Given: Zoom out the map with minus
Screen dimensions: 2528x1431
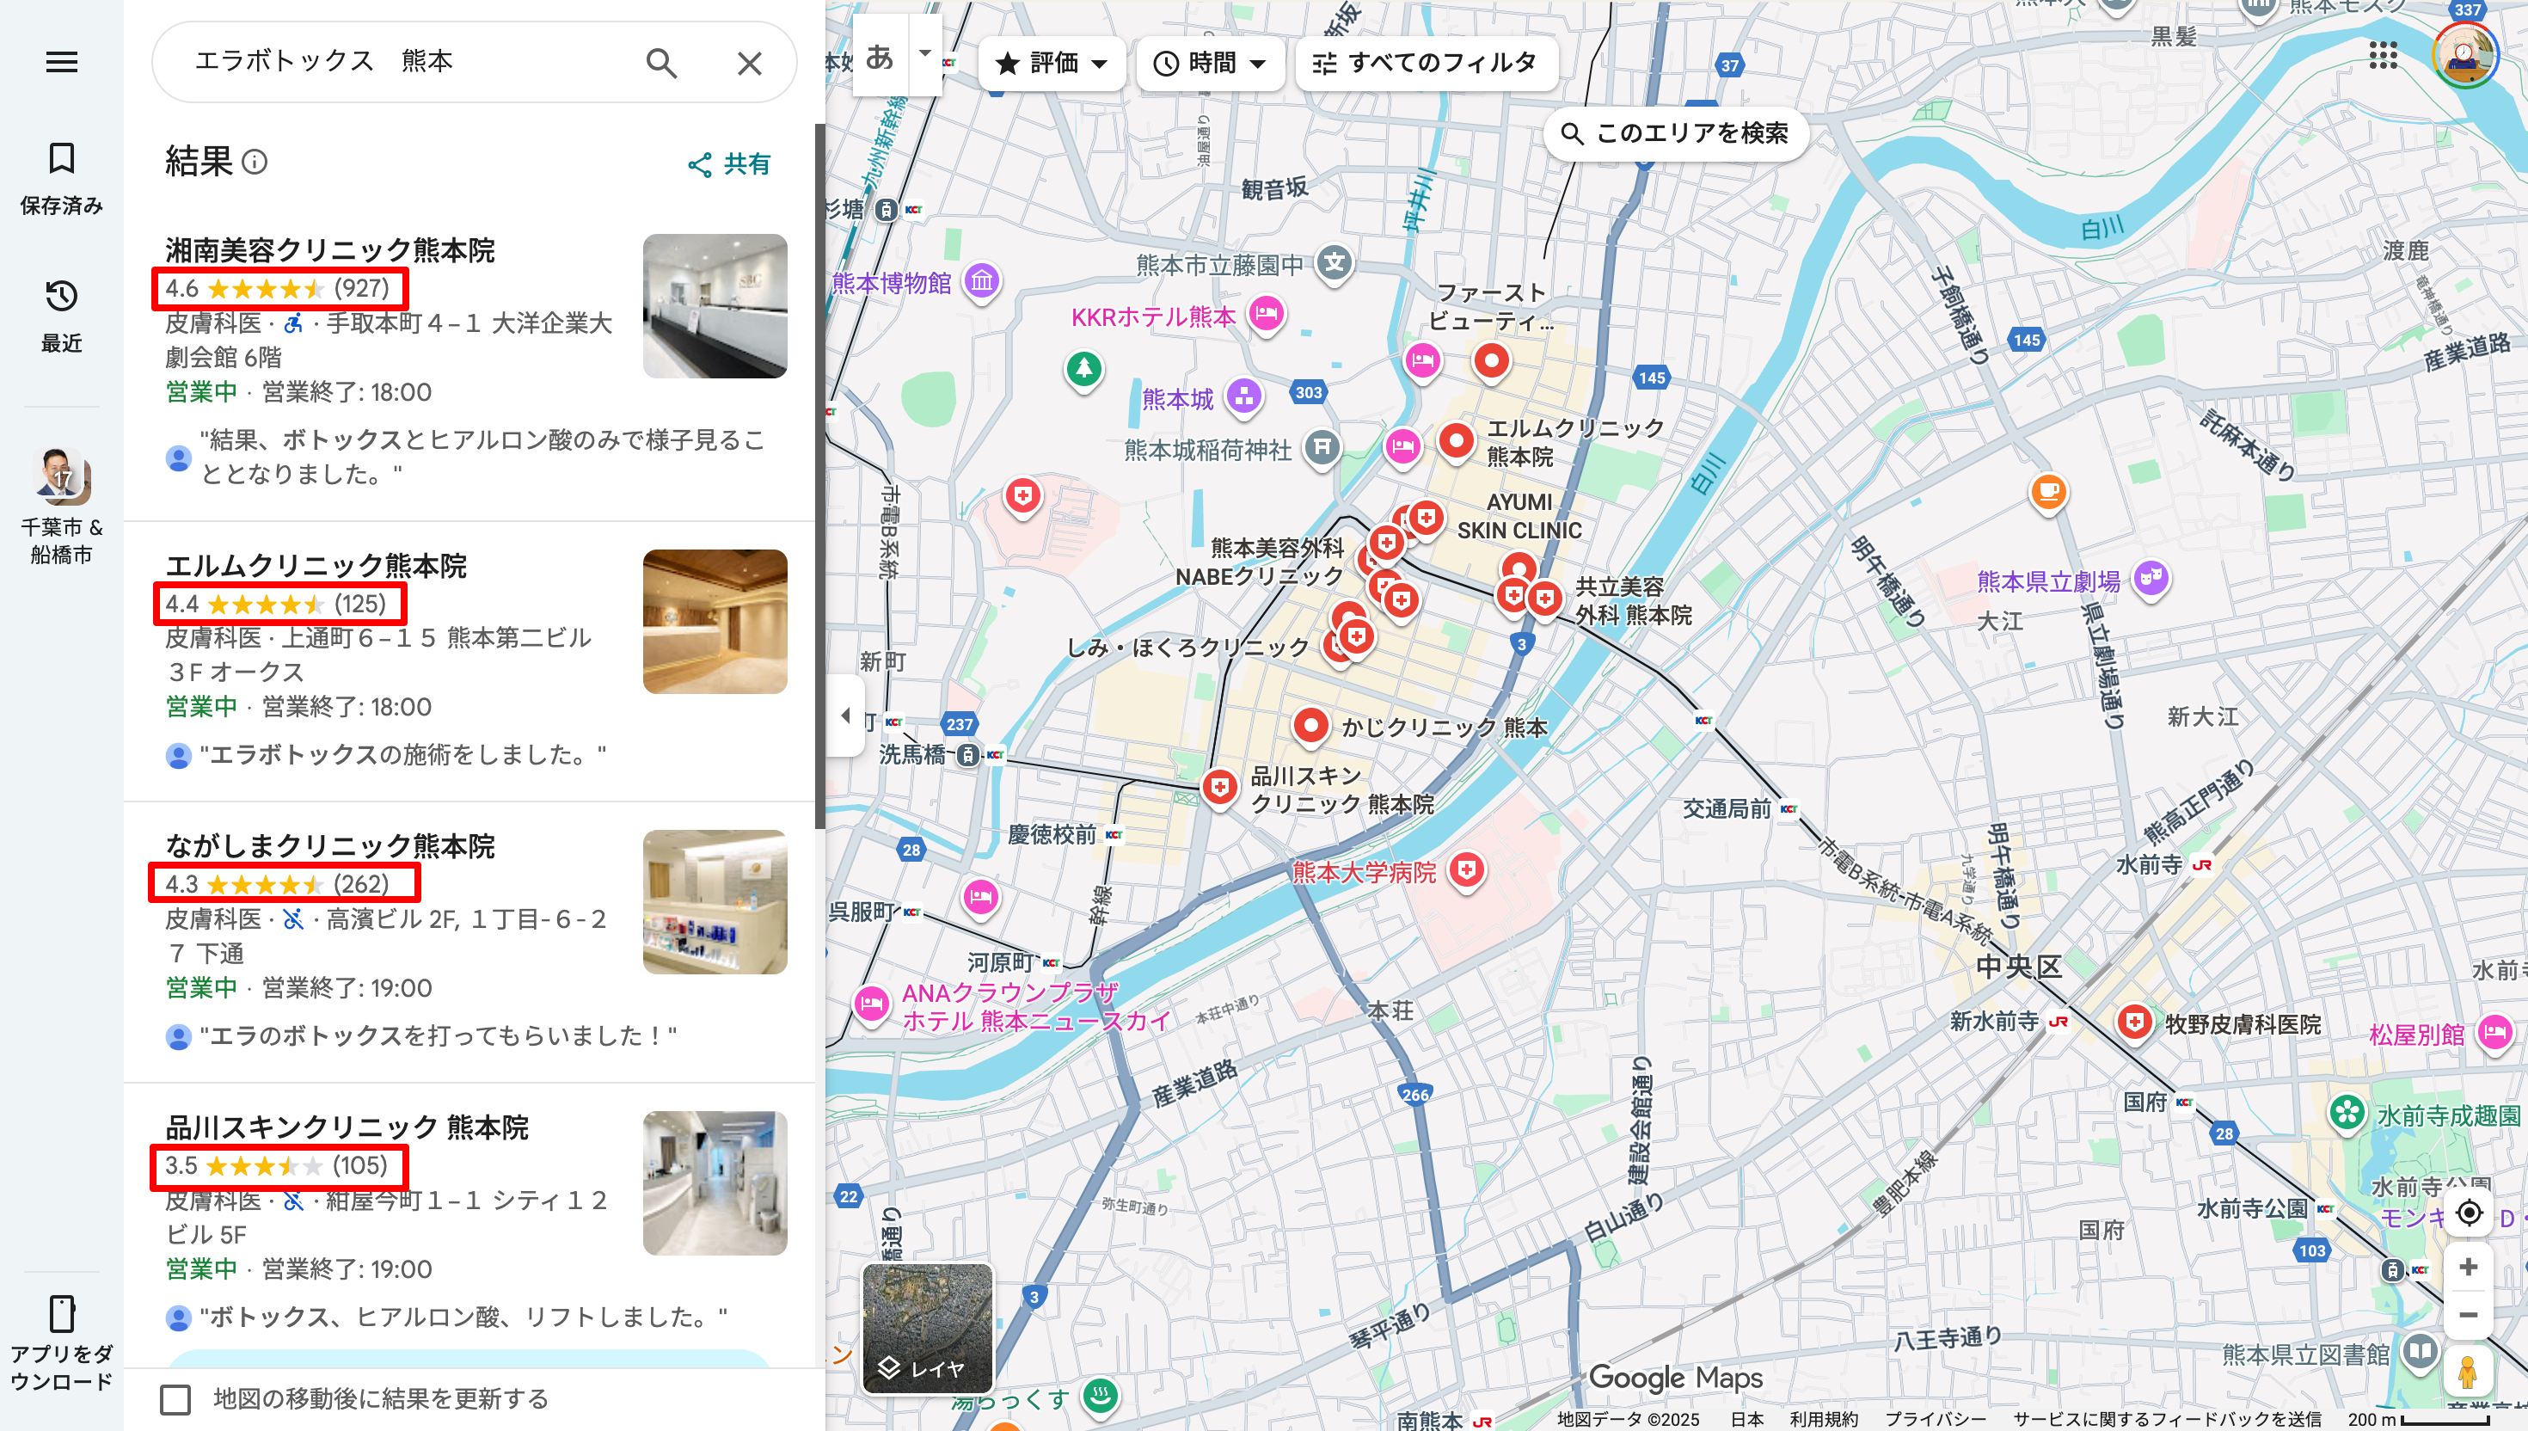Looking at the screenshot, I should click(x=2468, y=1315).
